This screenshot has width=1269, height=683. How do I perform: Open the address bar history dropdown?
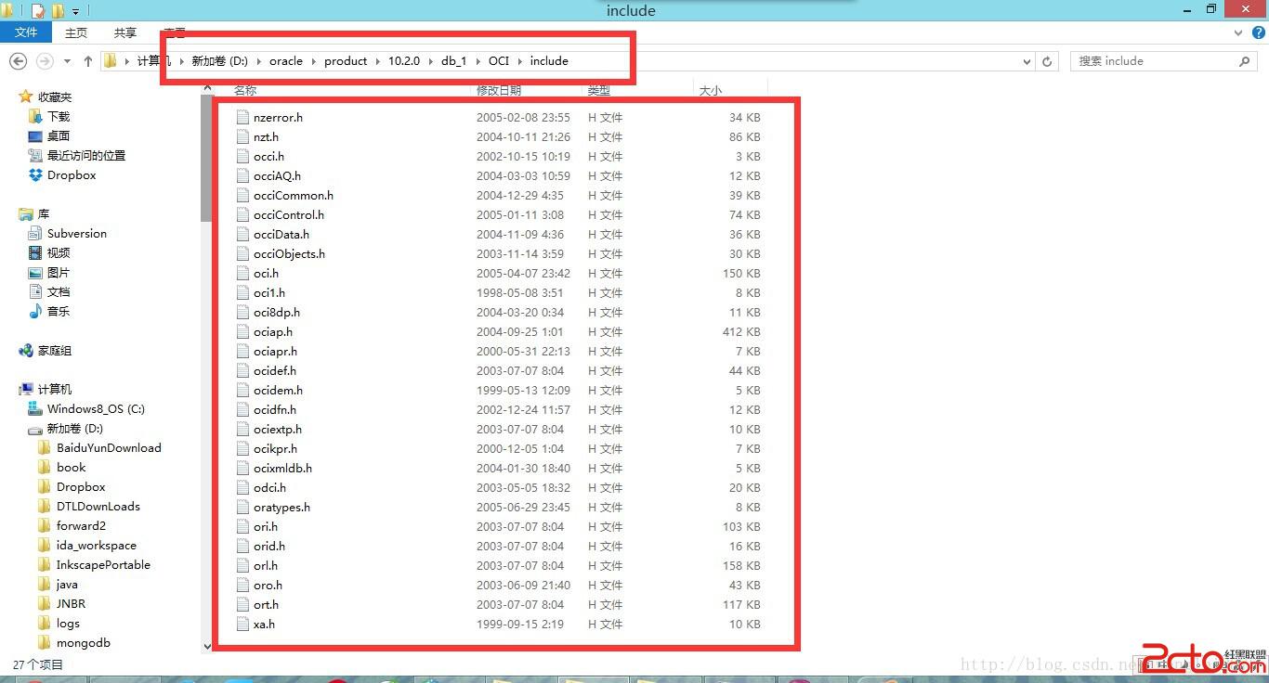1027,61
